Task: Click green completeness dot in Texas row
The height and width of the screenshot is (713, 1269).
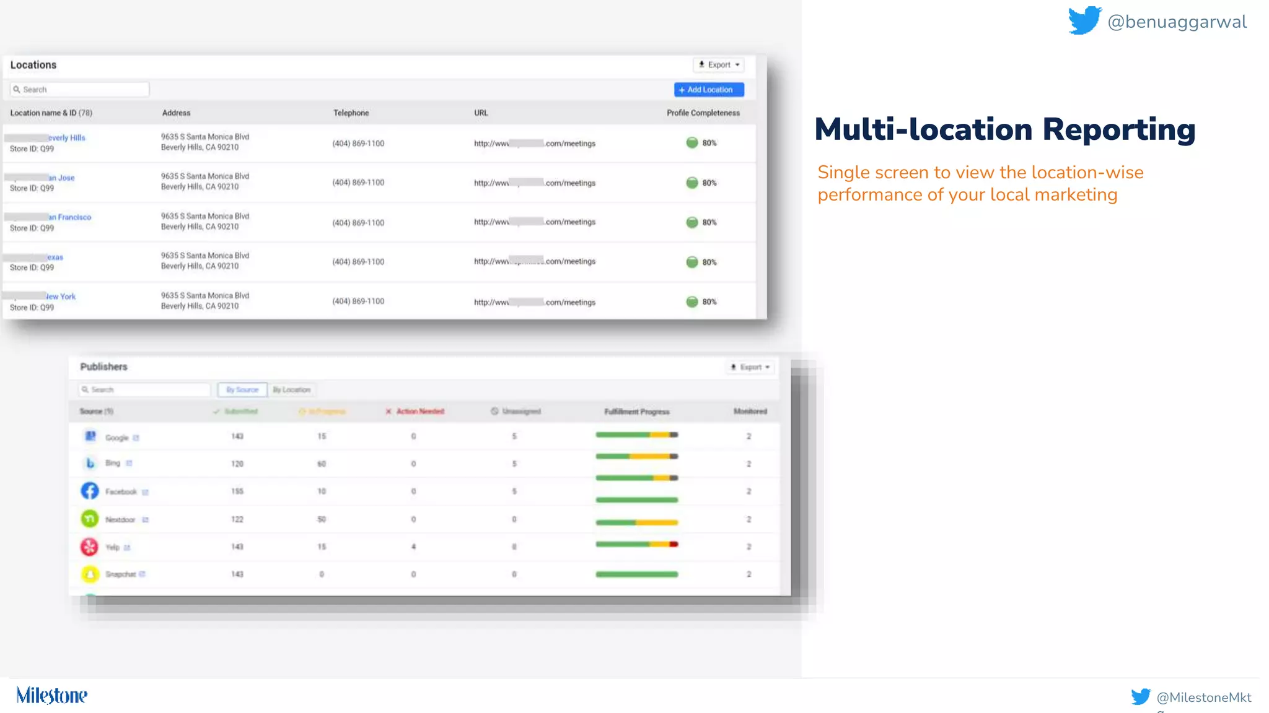Action: pyautogui.click(x=692, y=262)
